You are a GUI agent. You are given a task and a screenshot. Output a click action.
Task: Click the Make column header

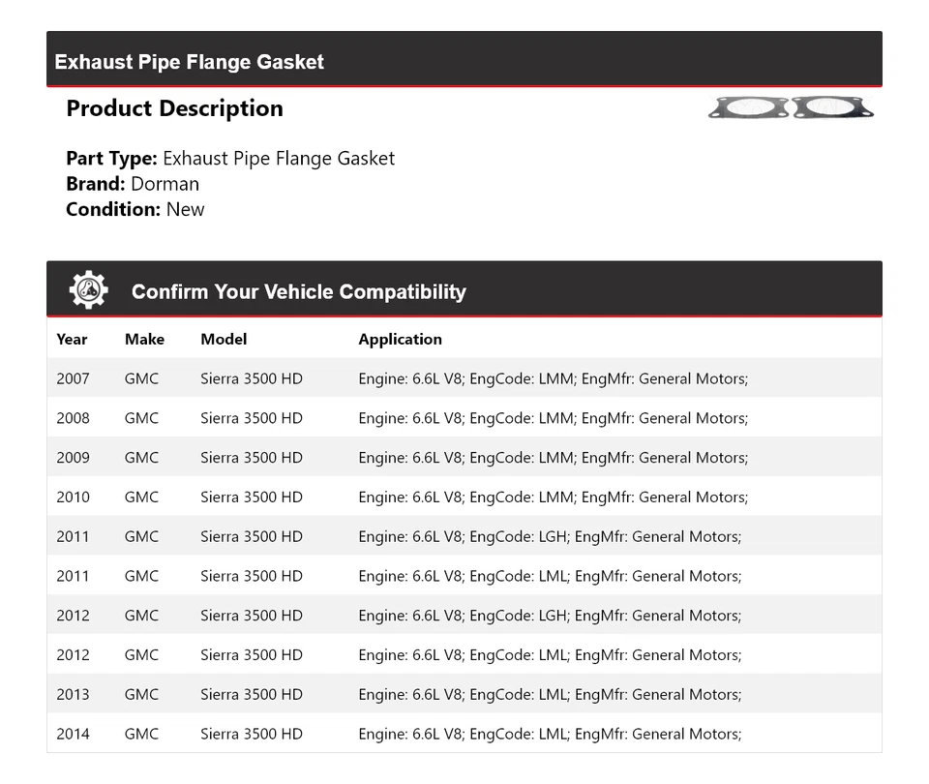click(144, 339)
